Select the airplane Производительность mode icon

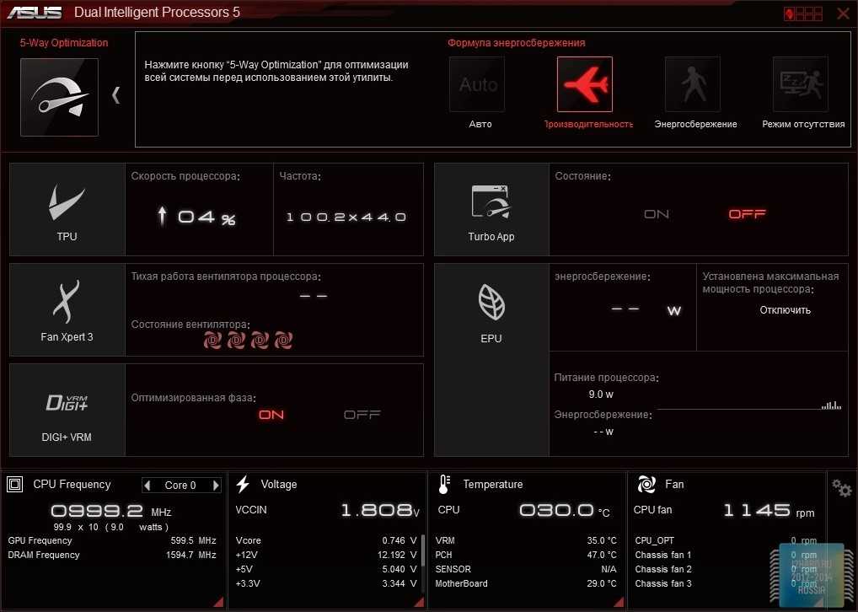click(x=585, y=84)
